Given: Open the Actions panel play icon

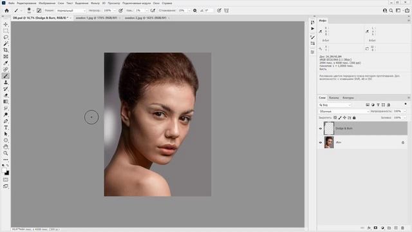Looking at the screenshot, I should (312, 28).
